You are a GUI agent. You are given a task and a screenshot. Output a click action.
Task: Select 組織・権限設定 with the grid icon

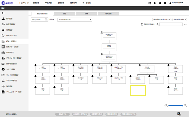coord(14,41)
